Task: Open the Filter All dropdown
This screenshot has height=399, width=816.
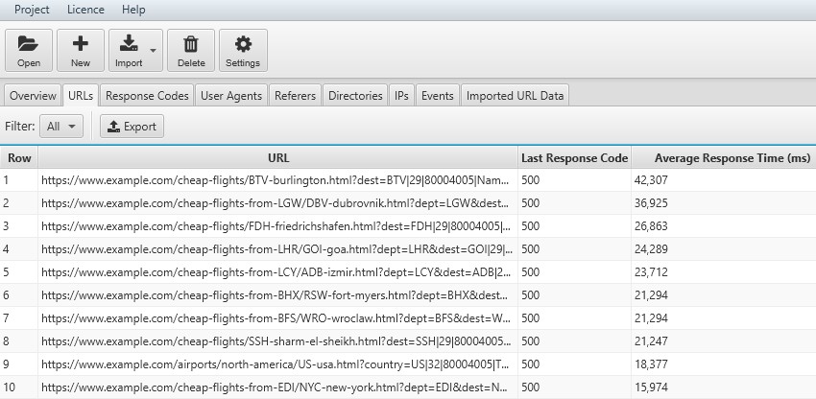Action: pyautogui.click(x=61, y=126)
